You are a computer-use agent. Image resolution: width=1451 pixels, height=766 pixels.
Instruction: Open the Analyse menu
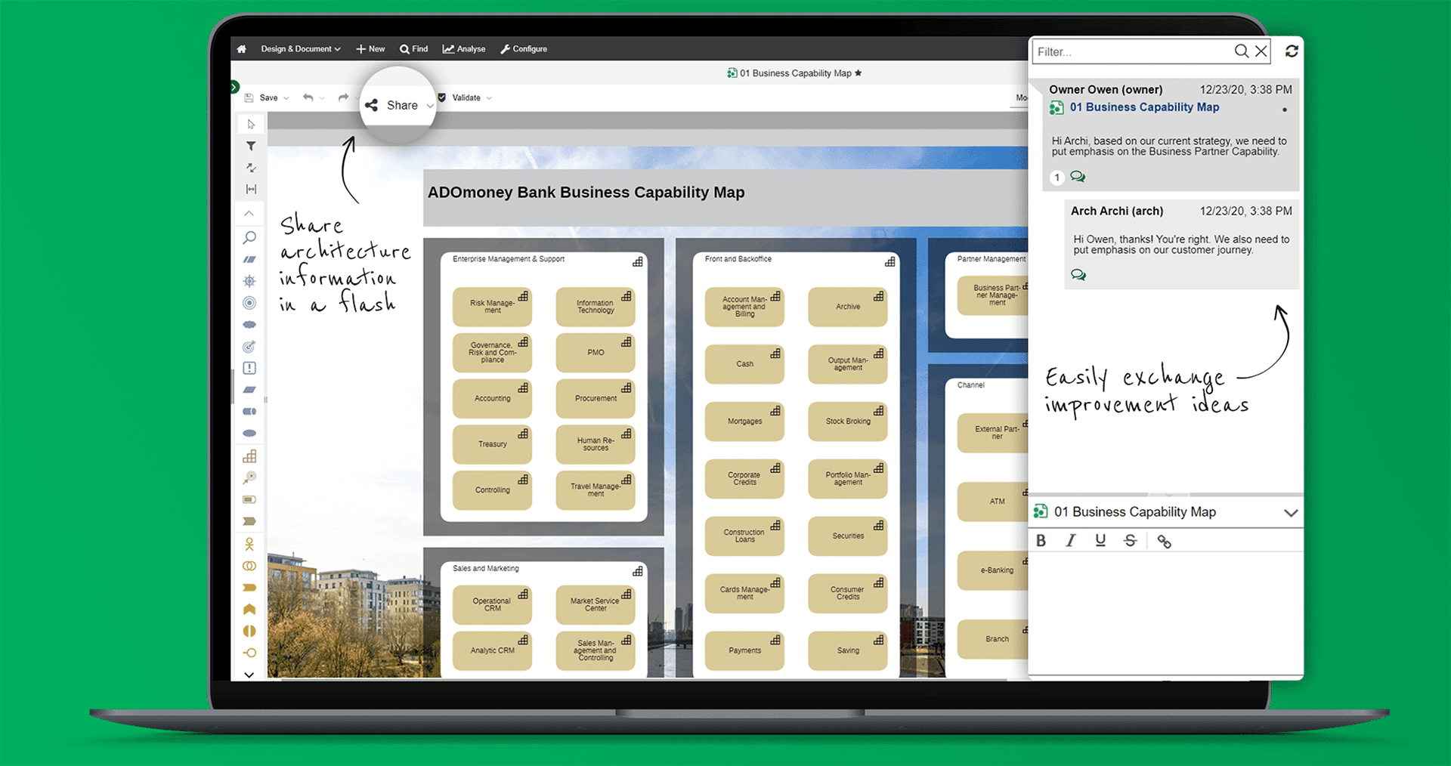(463, 48)
